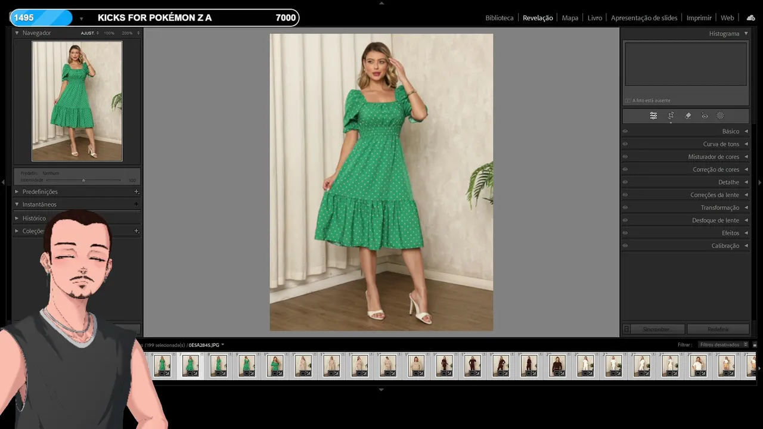Viewport: 763px width, 429px height.
Task: Switch to the Imprimir module
Action: coord(699,18)
